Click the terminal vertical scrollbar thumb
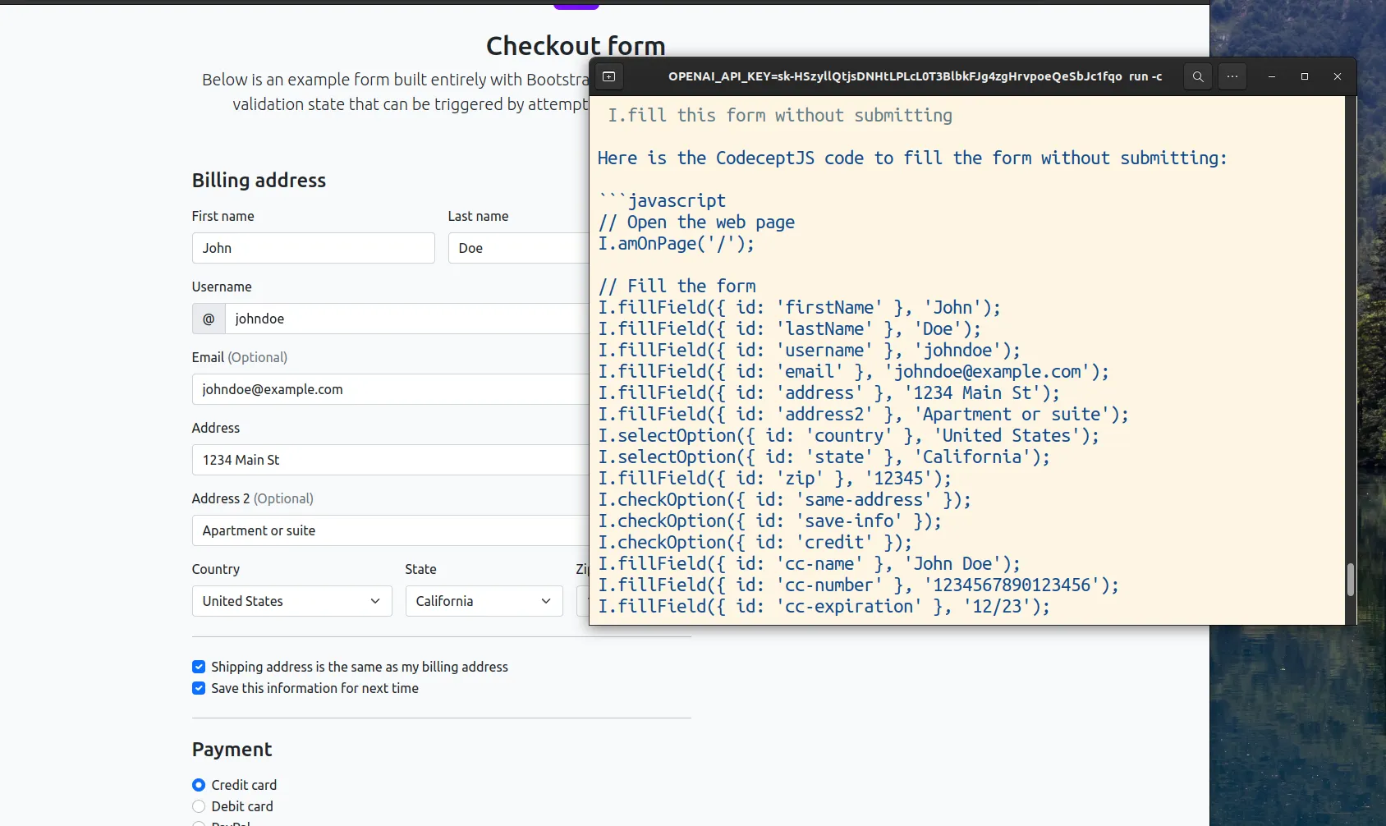 click(x=1350, y=580)
